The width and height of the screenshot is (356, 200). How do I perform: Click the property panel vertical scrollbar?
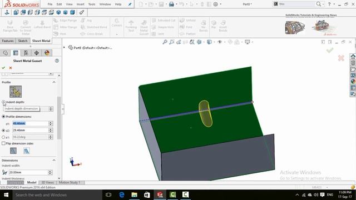point(59,118)
